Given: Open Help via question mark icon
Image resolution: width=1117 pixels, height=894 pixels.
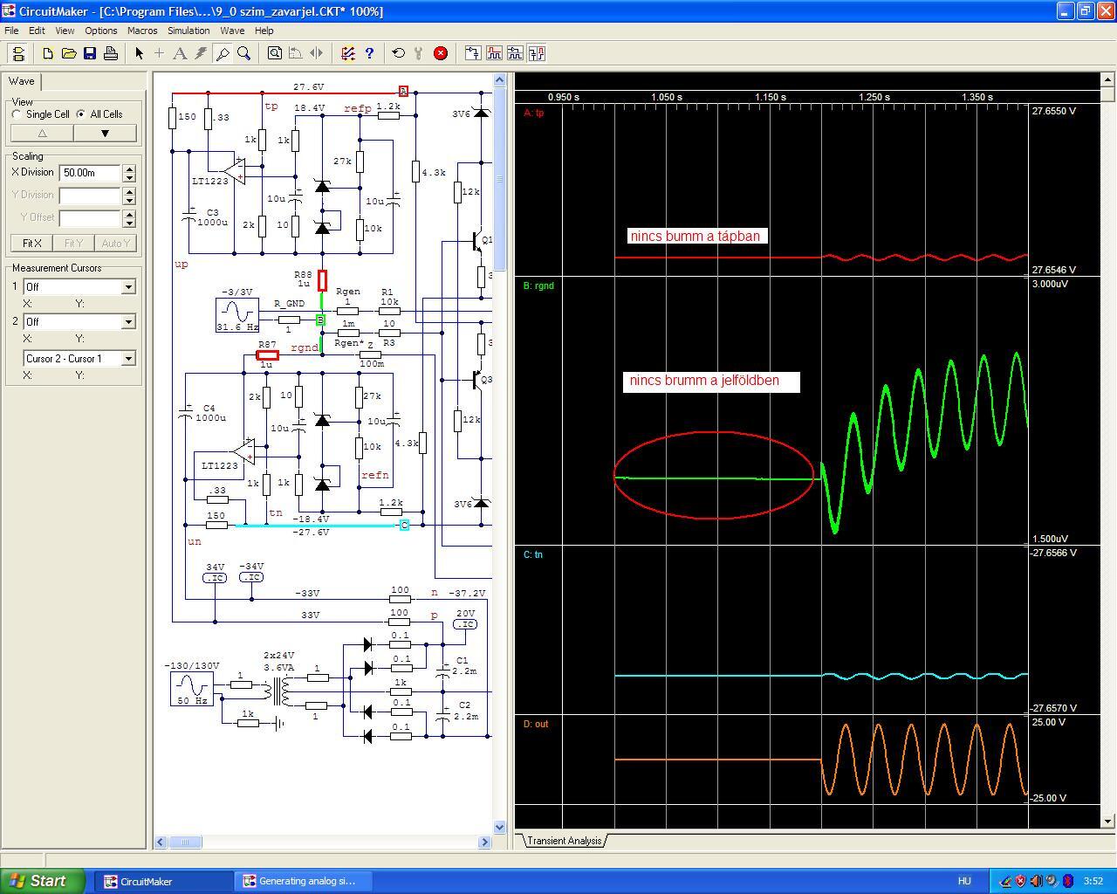Looking at the screenshot, I should click(x=369, y=53).
